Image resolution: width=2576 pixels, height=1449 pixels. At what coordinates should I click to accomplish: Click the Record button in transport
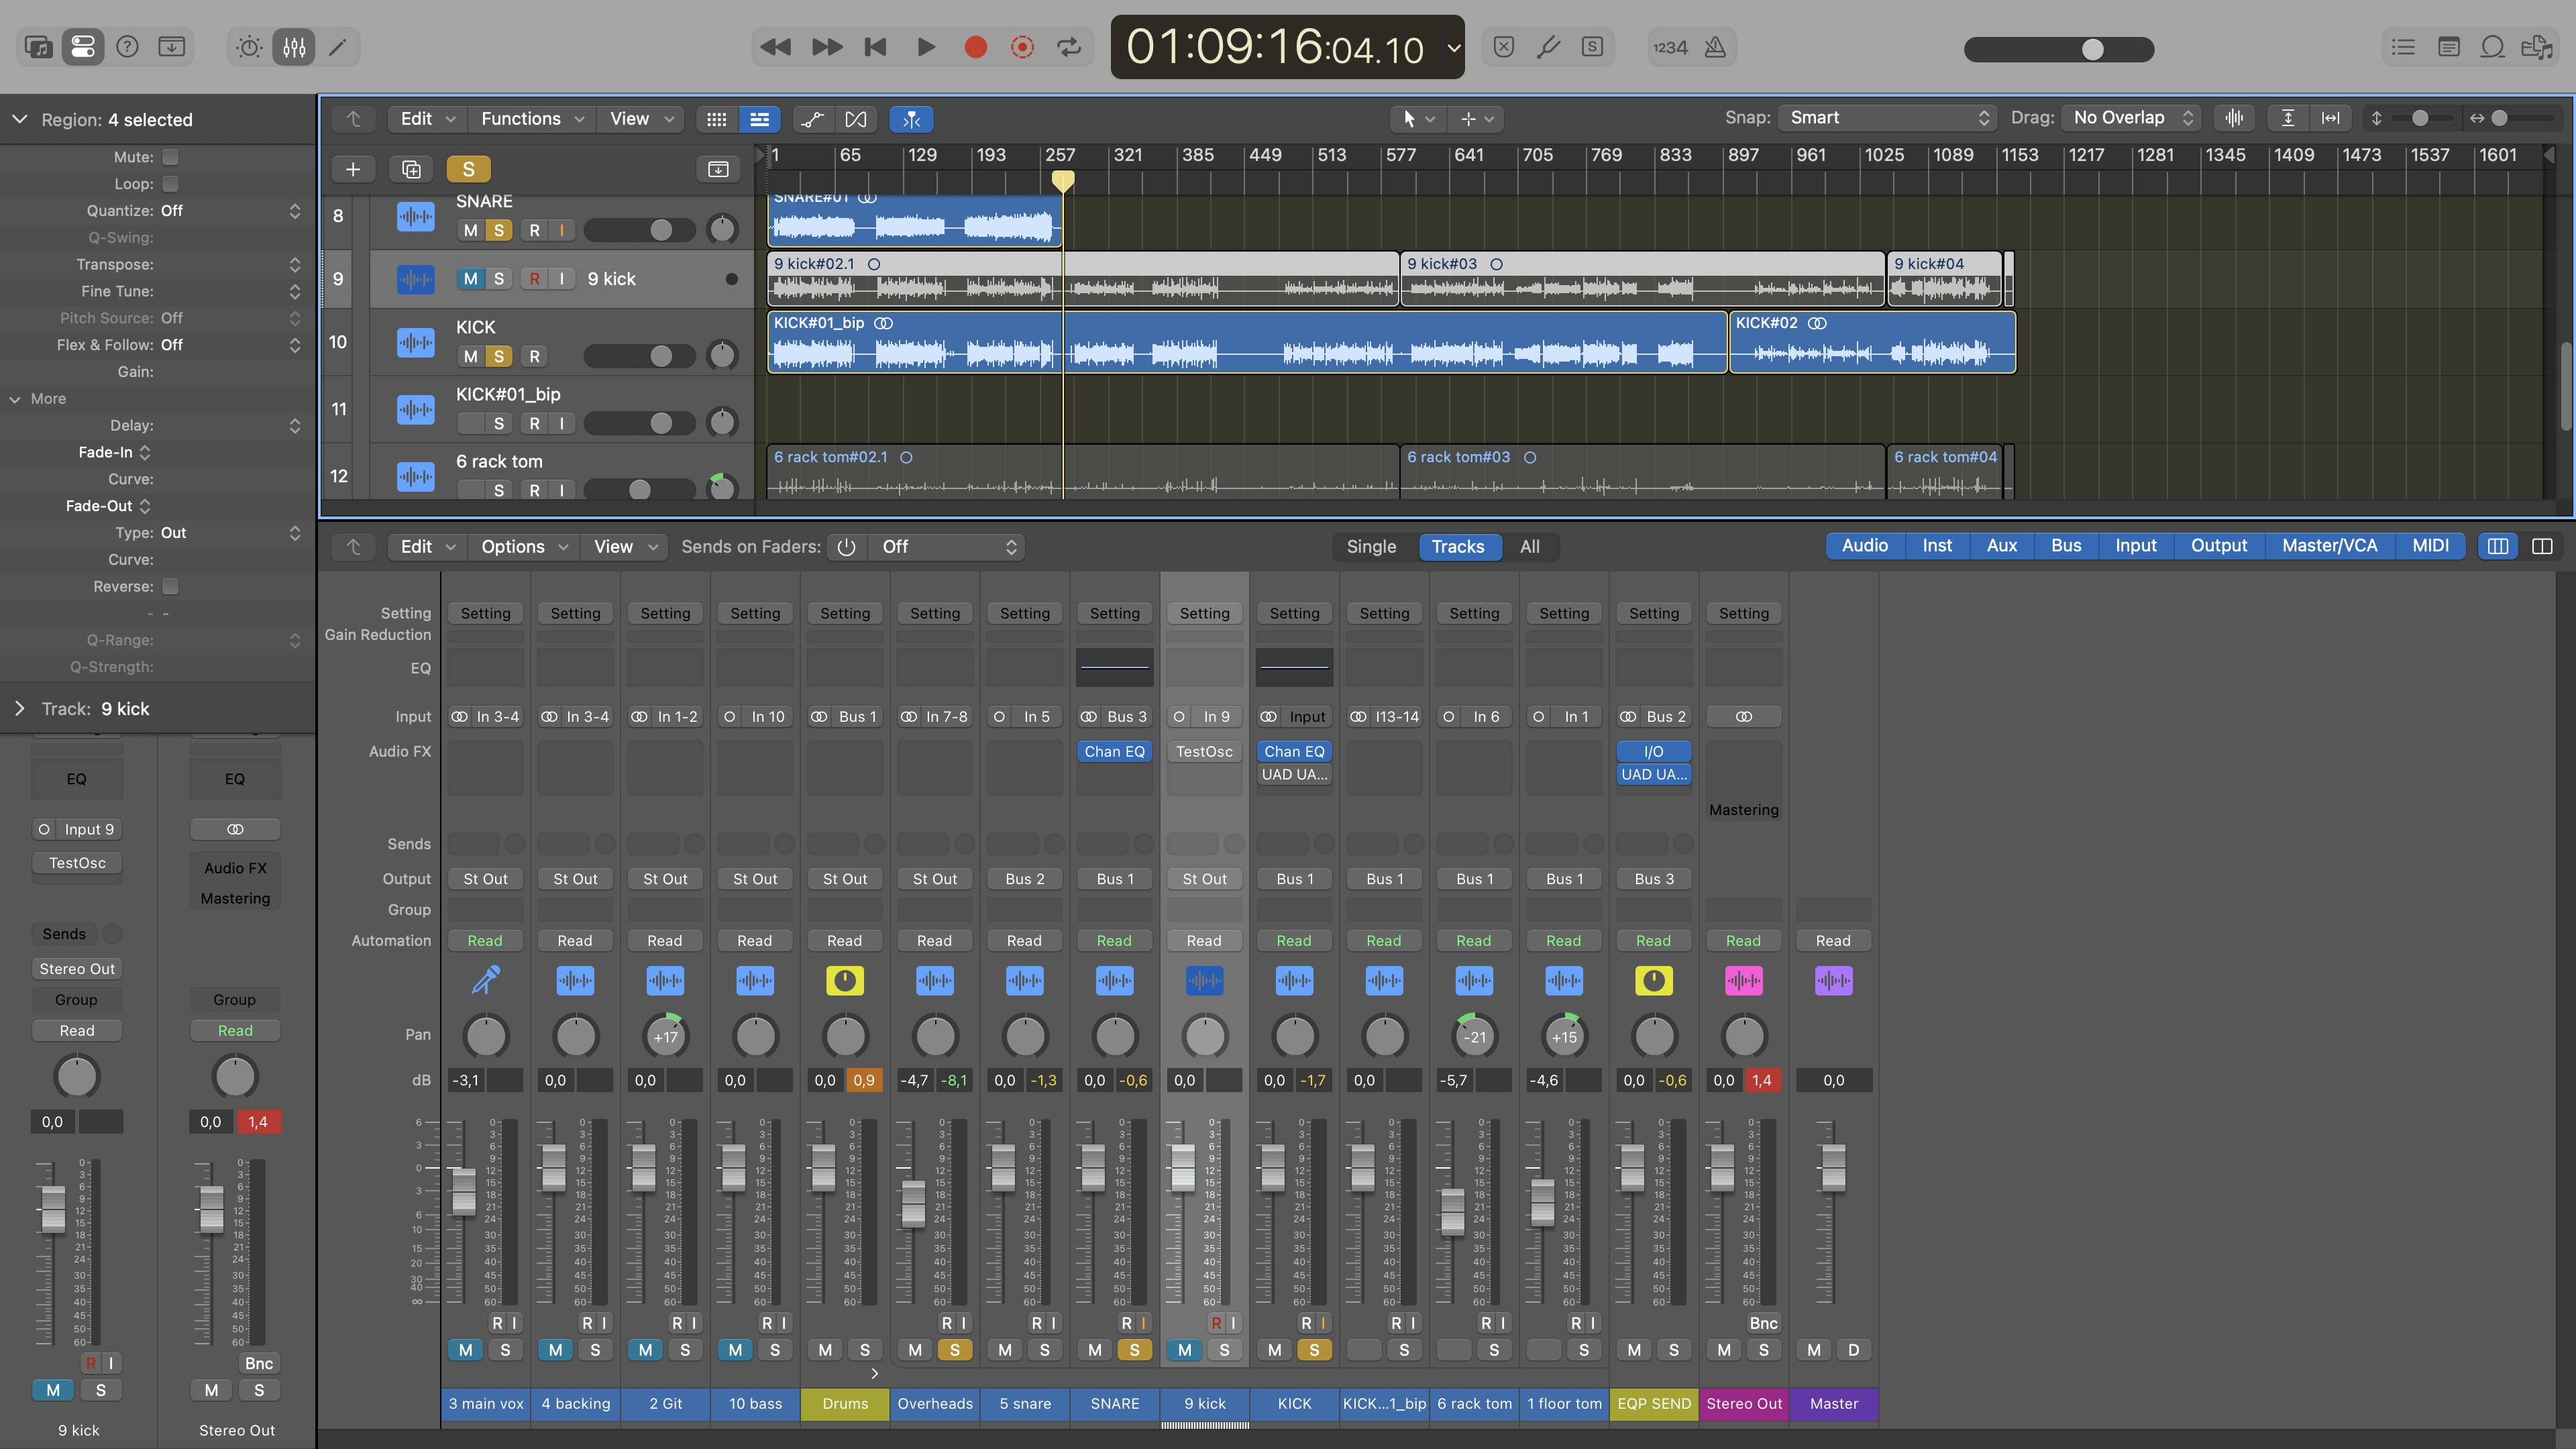(x=975, y=47)
